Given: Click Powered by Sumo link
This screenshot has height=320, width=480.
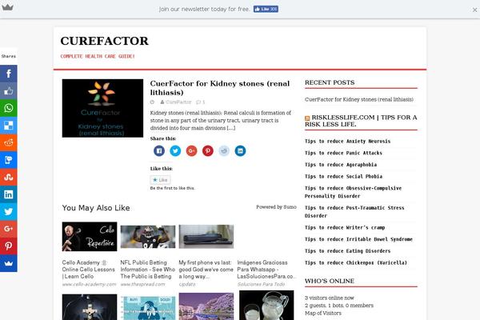Looking at the screenshot, I should pos(276,207).
